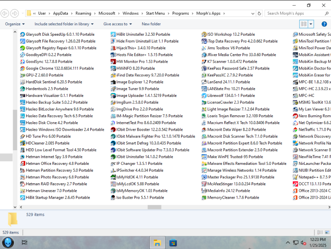Go to the Microsoft breadcrumb folder
This screenshot has height=249, width=331.
[x=107, y=13]
